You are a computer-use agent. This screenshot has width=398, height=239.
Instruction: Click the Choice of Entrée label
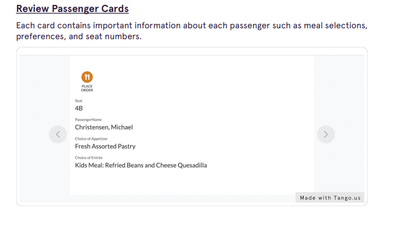89,158
